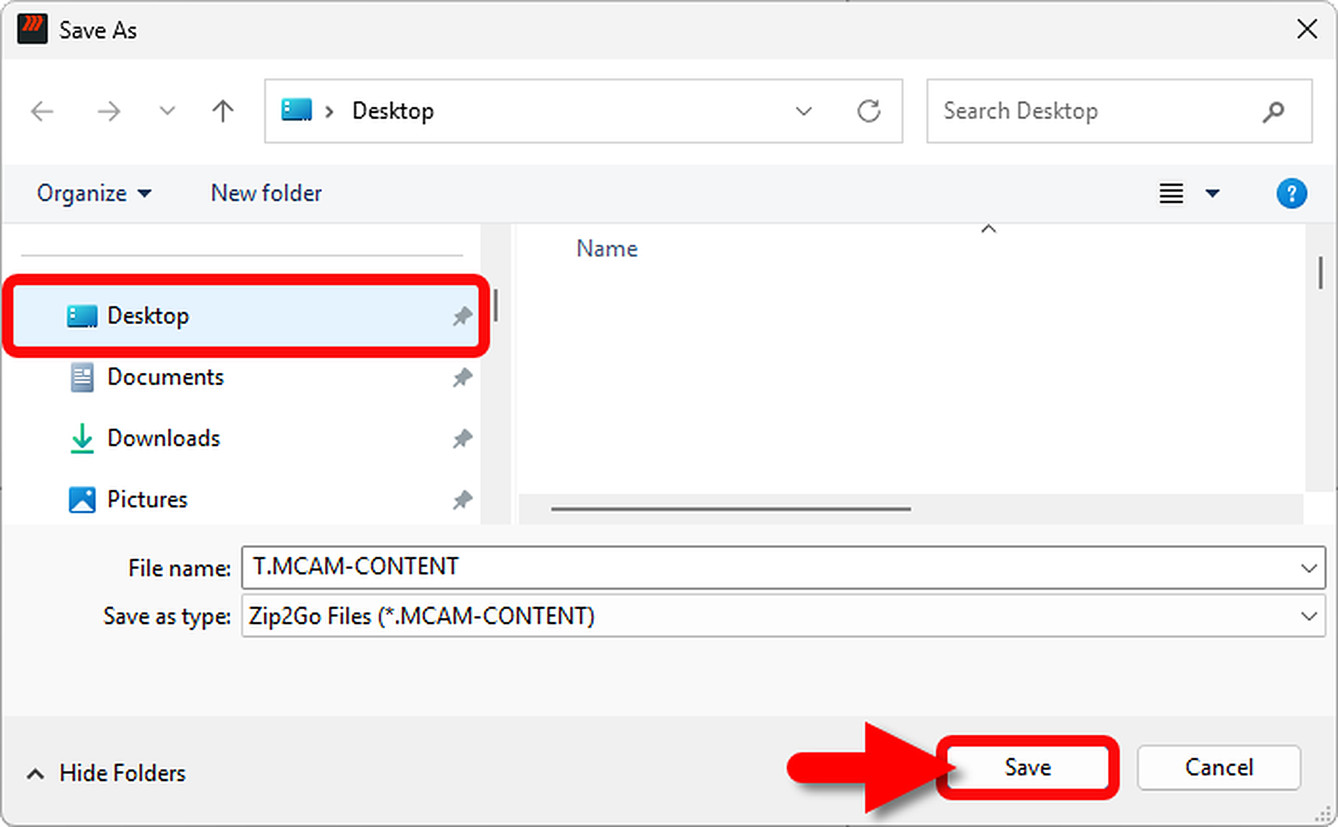The image size is (1338, 827).
Task: Open the view options dropdown arrow
Action: [1212, 193]
